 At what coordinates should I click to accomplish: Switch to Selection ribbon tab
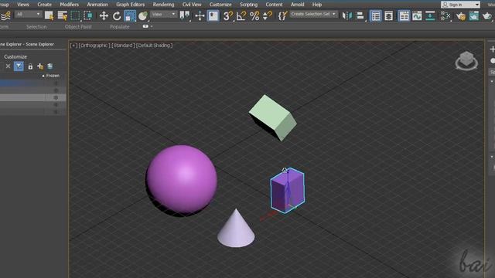click(36, 27)
